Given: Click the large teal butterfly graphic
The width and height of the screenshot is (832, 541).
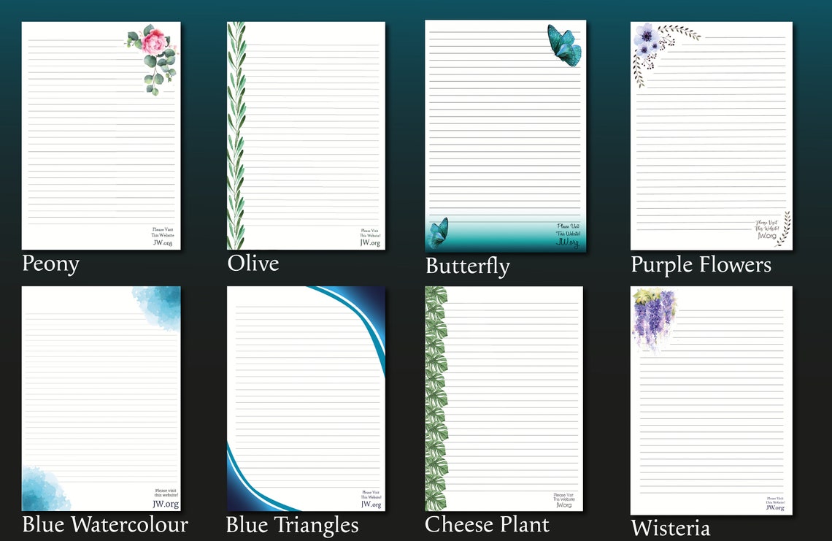Looking at the screenshot, I should coord(564,45).
